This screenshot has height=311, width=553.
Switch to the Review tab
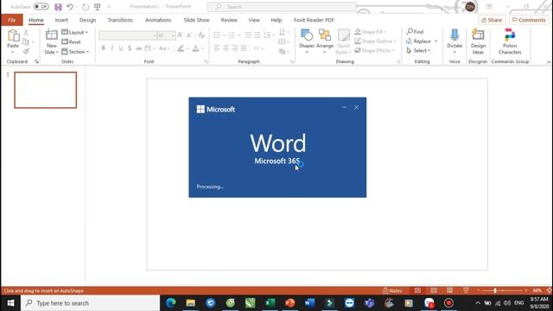tap(229, 20)
